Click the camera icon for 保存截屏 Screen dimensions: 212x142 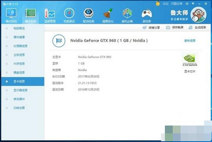[168, 27]
